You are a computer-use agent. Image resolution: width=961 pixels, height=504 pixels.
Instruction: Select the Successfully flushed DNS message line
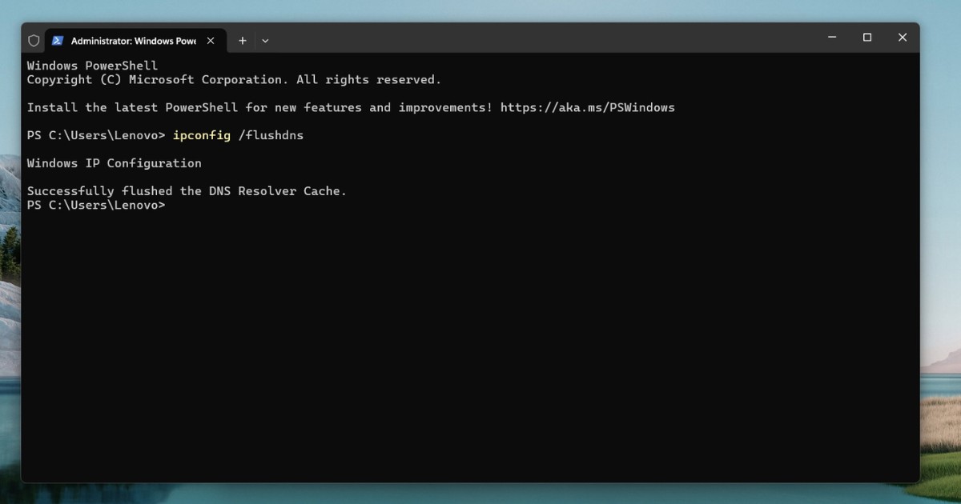187,190
